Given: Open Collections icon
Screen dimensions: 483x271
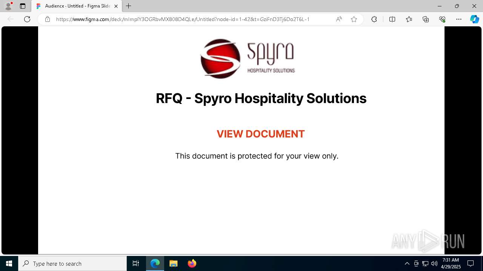Looking at the screenshot, I should click(x=426, y=19).
